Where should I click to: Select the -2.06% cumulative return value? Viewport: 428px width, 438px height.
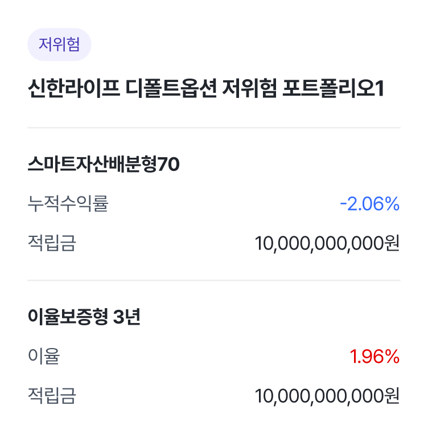click(369, 204)
